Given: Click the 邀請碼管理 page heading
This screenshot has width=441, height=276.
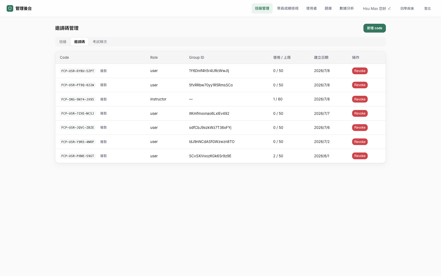Looking at the screenshot, I should click(67, 28).
